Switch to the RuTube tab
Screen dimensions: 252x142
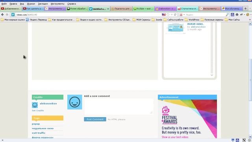pos(143,9)
